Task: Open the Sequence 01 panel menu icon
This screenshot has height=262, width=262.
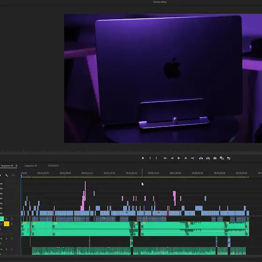Action: (x=16, y=166)
